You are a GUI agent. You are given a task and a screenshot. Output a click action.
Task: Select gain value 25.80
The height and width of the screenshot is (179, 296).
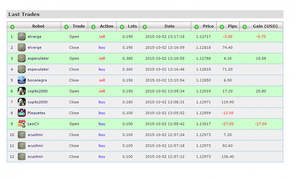(261, 91)
